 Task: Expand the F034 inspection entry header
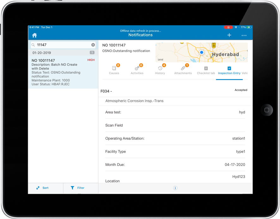[175, 91]
